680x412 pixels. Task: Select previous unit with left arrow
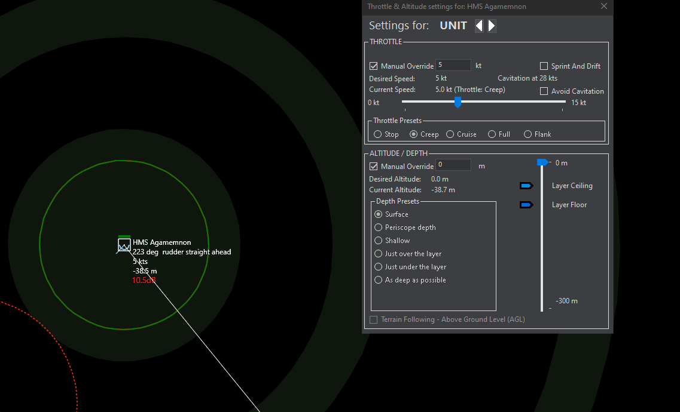pos(479,26)
